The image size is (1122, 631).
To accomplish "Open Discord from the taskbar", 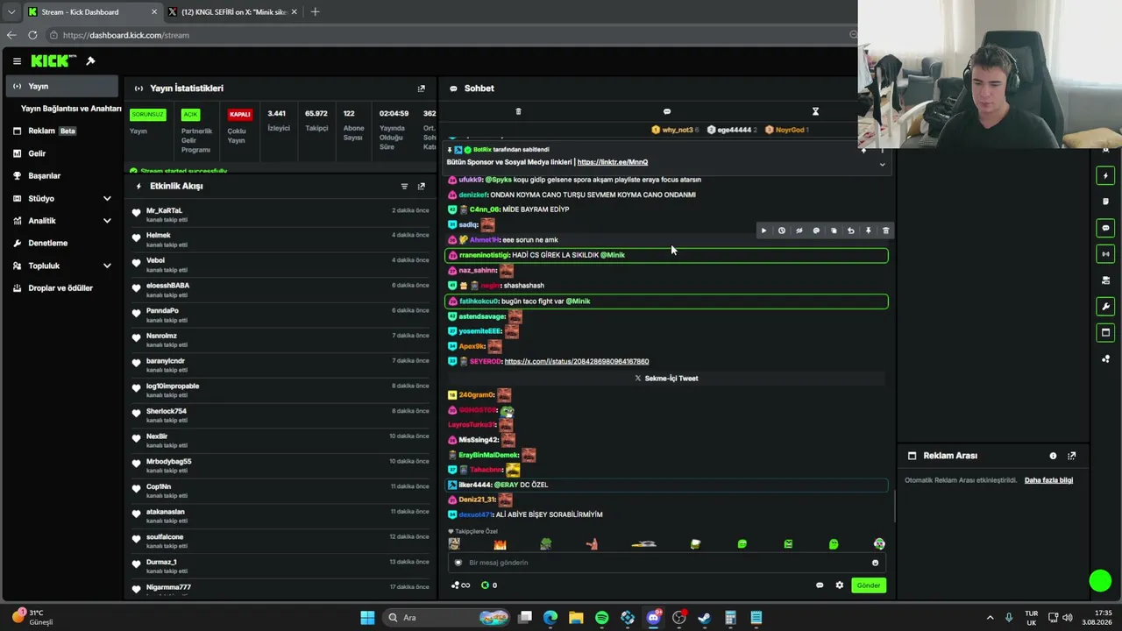I will (653, 618).
